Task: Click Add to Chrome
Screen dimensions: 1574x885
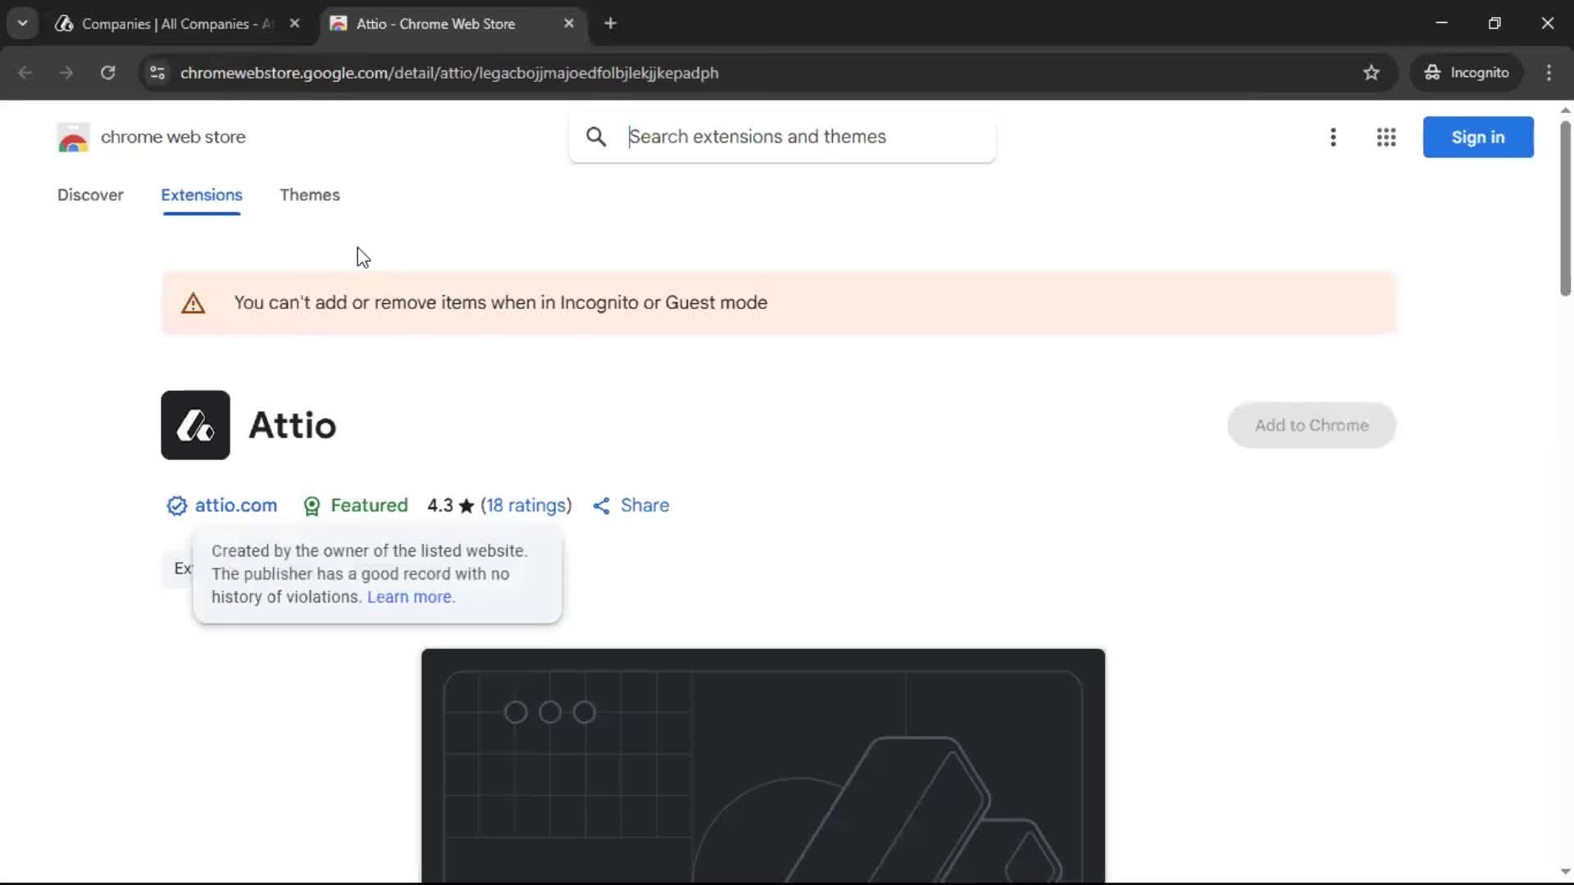Action: coord(1311,425)
